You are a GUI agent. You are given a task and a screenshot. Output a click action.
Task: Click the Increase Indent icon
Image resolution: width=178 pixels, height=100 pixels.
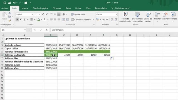(x=68, y=19)
